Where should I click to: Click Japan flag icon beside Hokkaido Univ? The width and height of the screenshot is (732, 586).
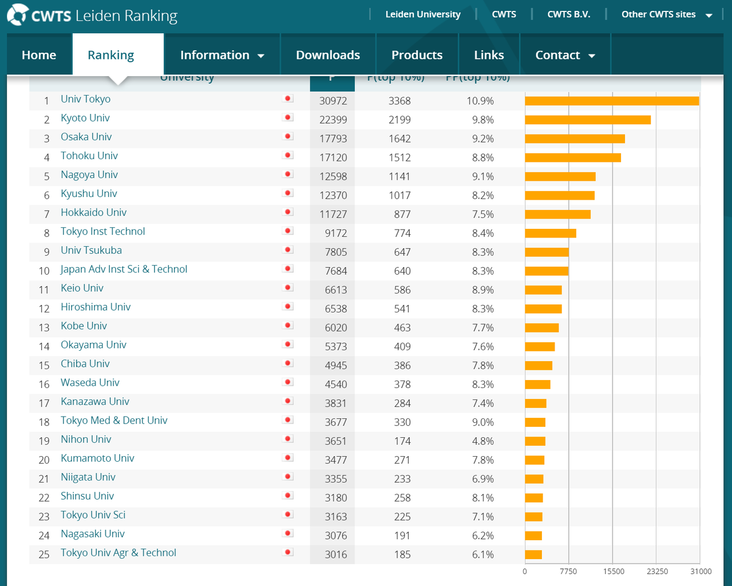click(288, 212)
